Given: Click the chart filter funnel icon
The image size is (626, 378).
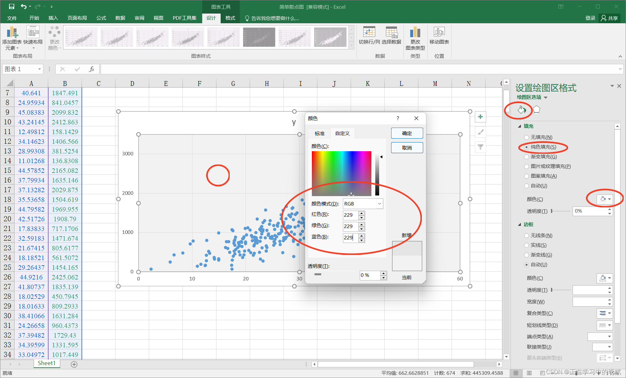Looking at the screenshot, I should click(x=480, y=147).
